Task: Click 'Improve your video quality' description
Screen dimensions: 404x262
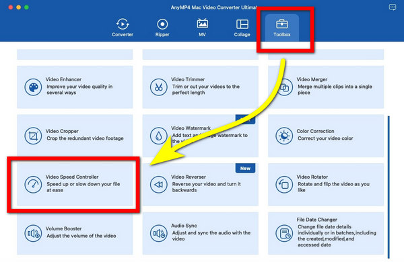Action: pyautogui.click(x=79, y=89)
